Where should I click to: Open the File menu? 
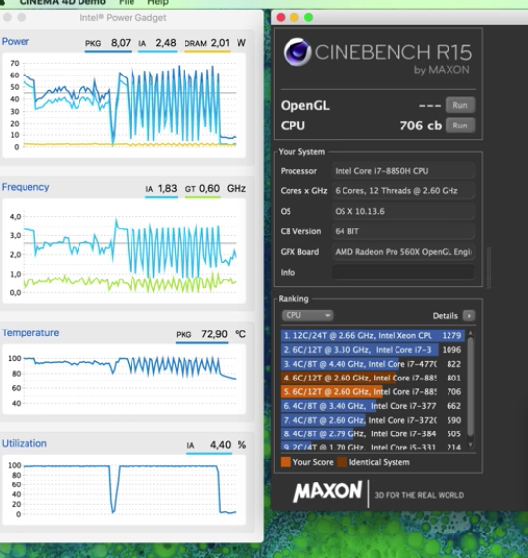click(127, 3)
